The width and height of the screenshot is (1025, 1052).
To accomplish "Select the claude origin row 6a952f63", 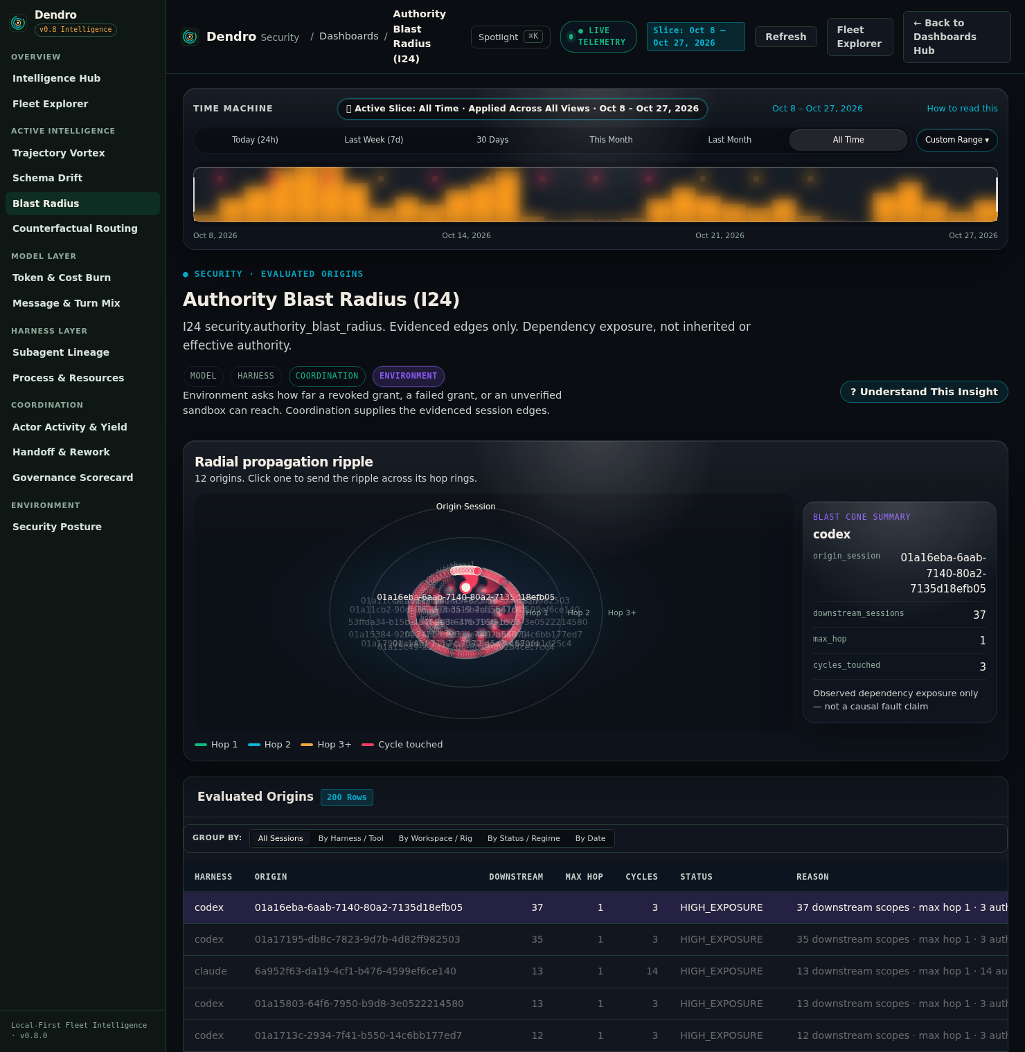I will [x=595, y=972].
